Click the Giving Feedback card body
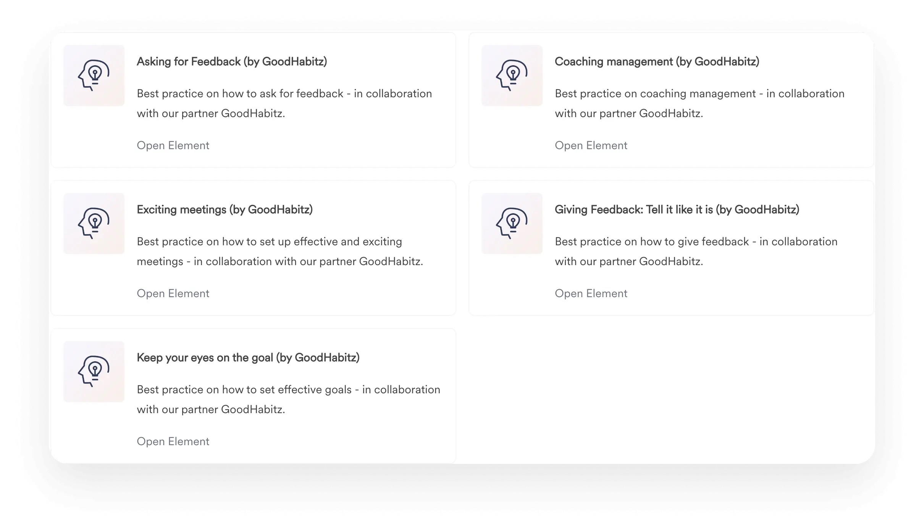 (695, 251)
